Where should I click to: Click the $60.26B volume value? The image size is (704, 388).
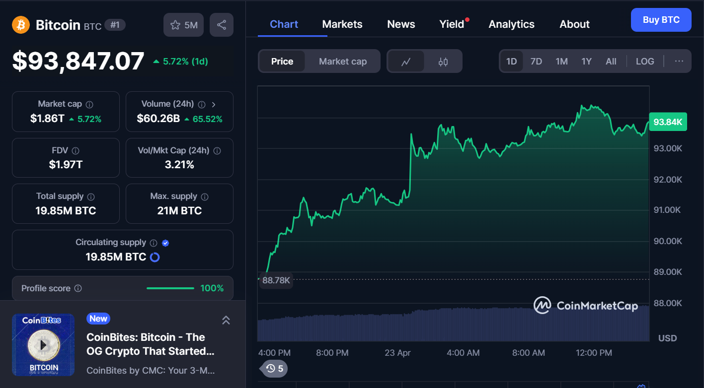click(x=158, y=119)
